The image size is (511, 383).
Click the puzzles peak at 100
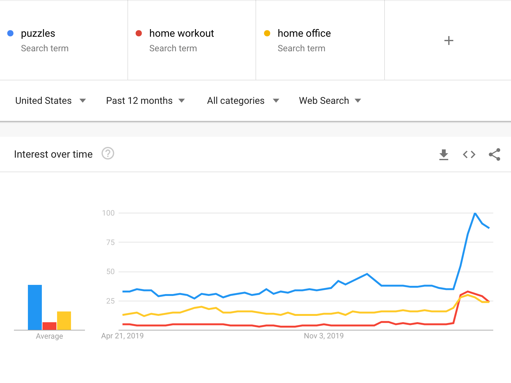(475, 213)
